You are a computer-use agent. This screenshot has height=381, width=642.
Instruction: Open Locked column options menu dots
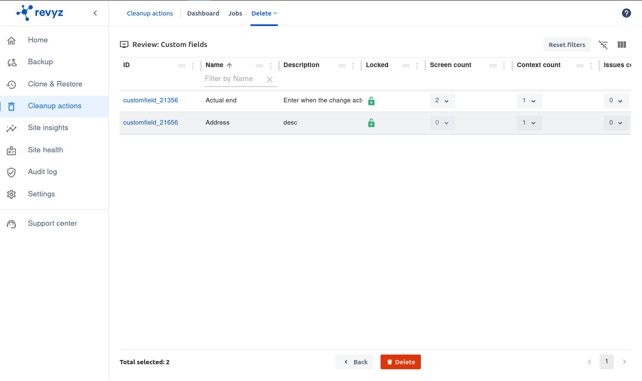pyautogui.click(x=417, y=66)
